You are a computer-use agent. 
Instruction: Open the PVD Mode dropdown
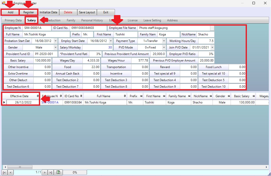[164, 47]
